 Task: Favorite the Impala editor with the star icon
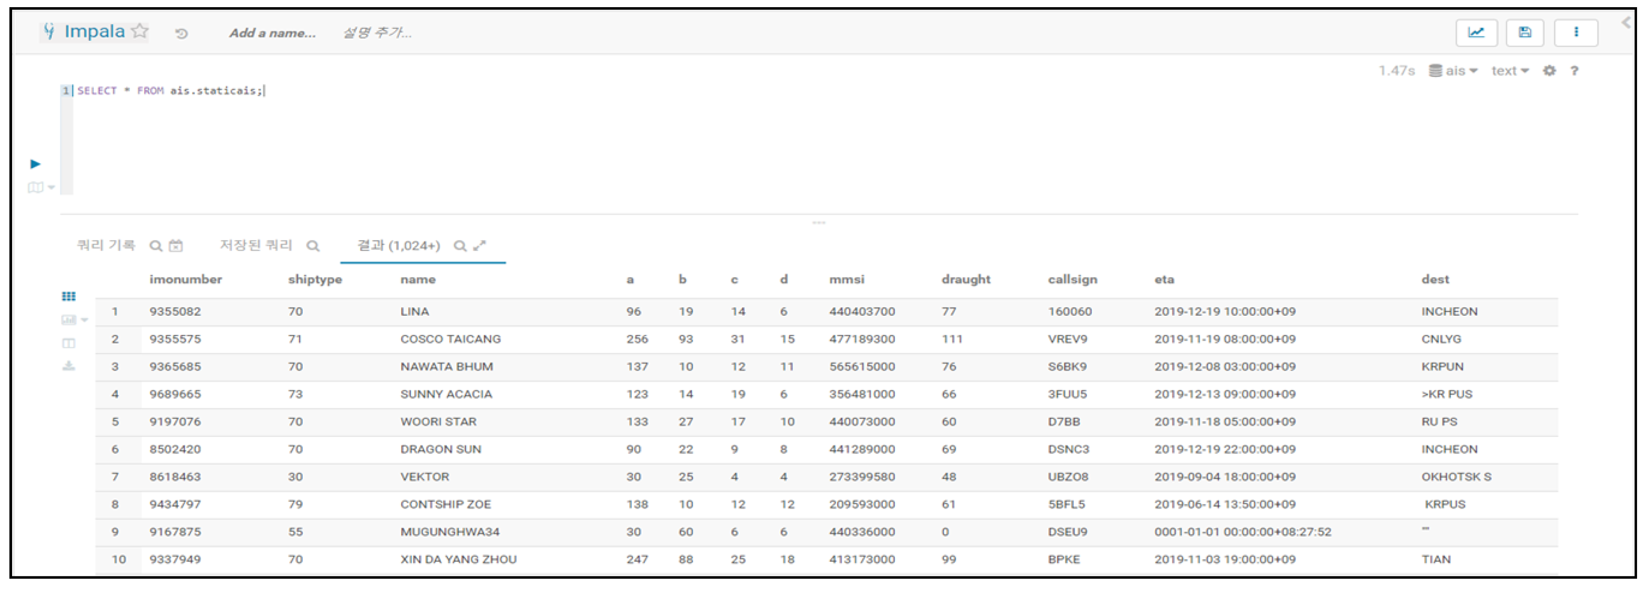click(140, 31)
